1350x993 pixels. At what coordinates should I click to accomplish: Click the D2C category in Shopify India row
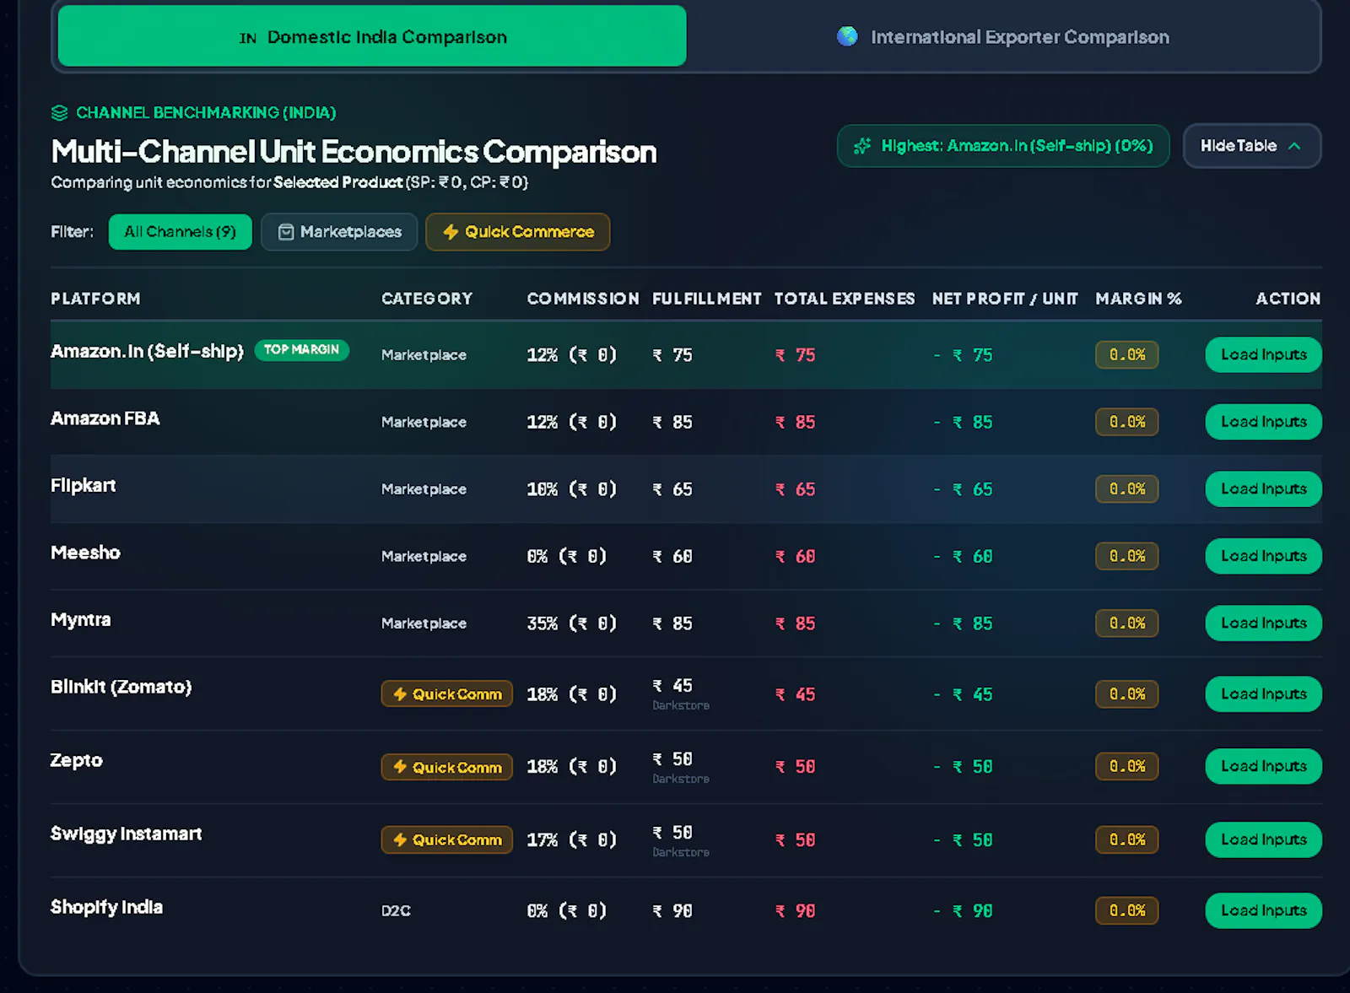click(x=396, y=910)
